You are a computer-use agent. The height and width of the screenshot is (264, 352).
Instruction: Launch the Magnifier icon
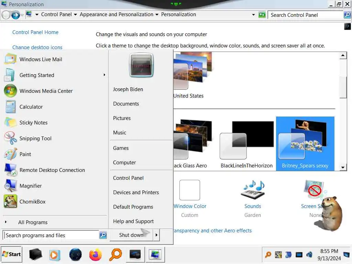click(x=10, y=186)
